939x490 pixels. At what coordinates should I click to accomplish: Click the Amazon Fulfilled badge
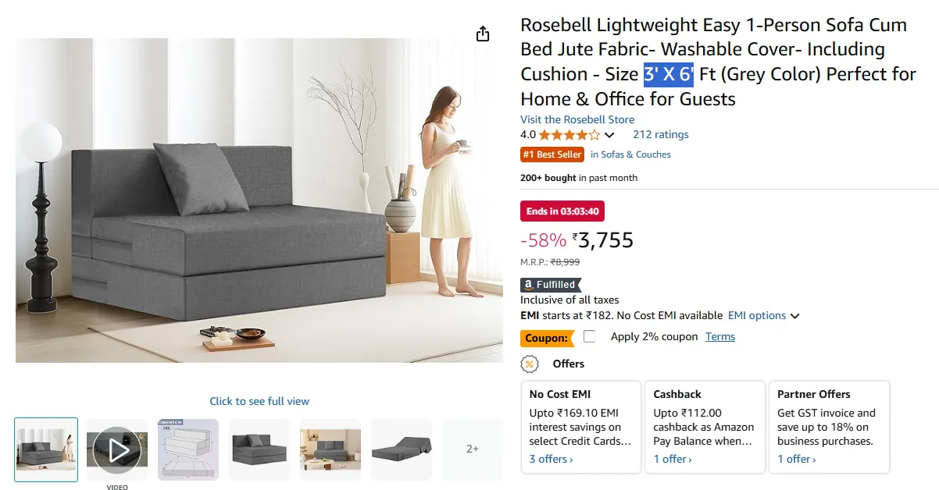click(551, 285)
